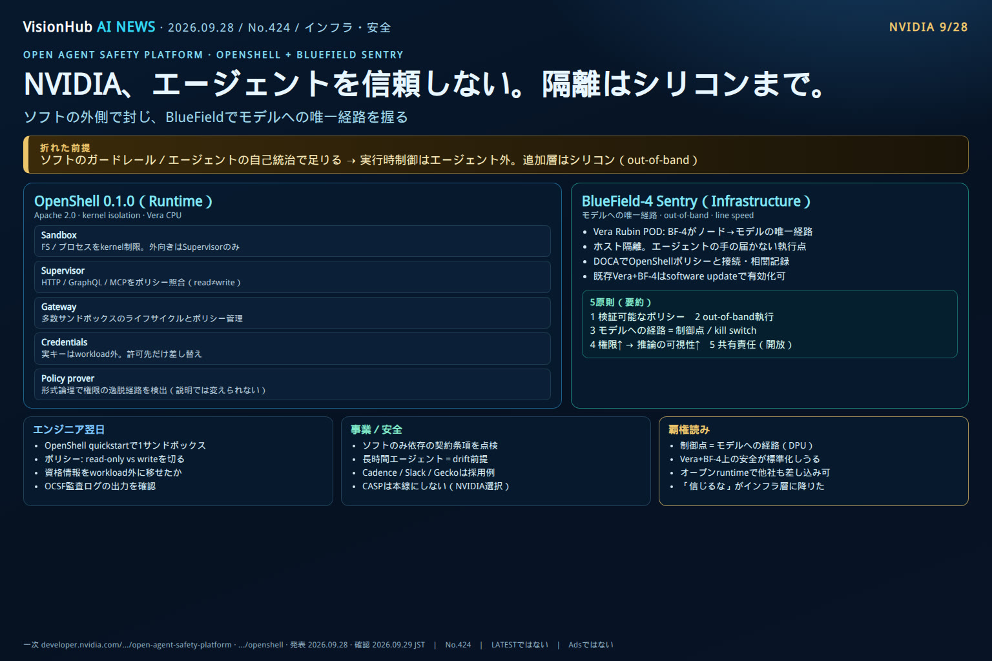Click the BlueField-4 Sentry ( Infrastructure ) title
992x661 pixels.
point(696,201)
